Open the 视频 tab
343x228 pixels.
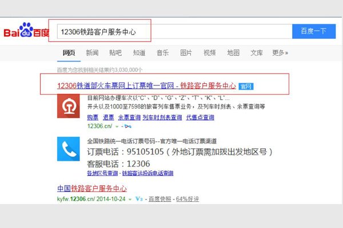tap(209, 53)
